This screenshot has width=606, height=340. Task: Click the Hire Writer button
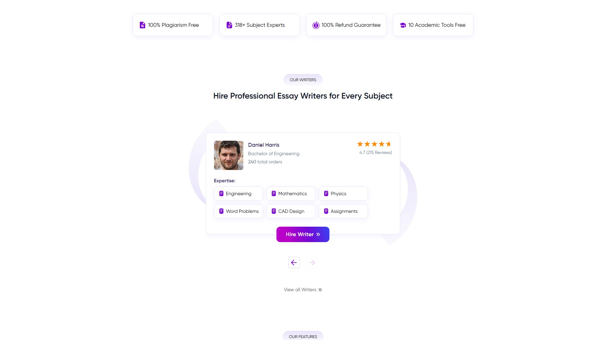pos(303,234)
